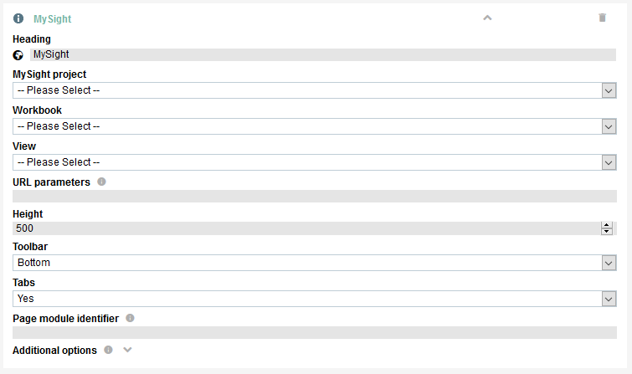Collapse the MySight panel with up chevron
This screenshot has width=632, height=374.
pos(487,18)
